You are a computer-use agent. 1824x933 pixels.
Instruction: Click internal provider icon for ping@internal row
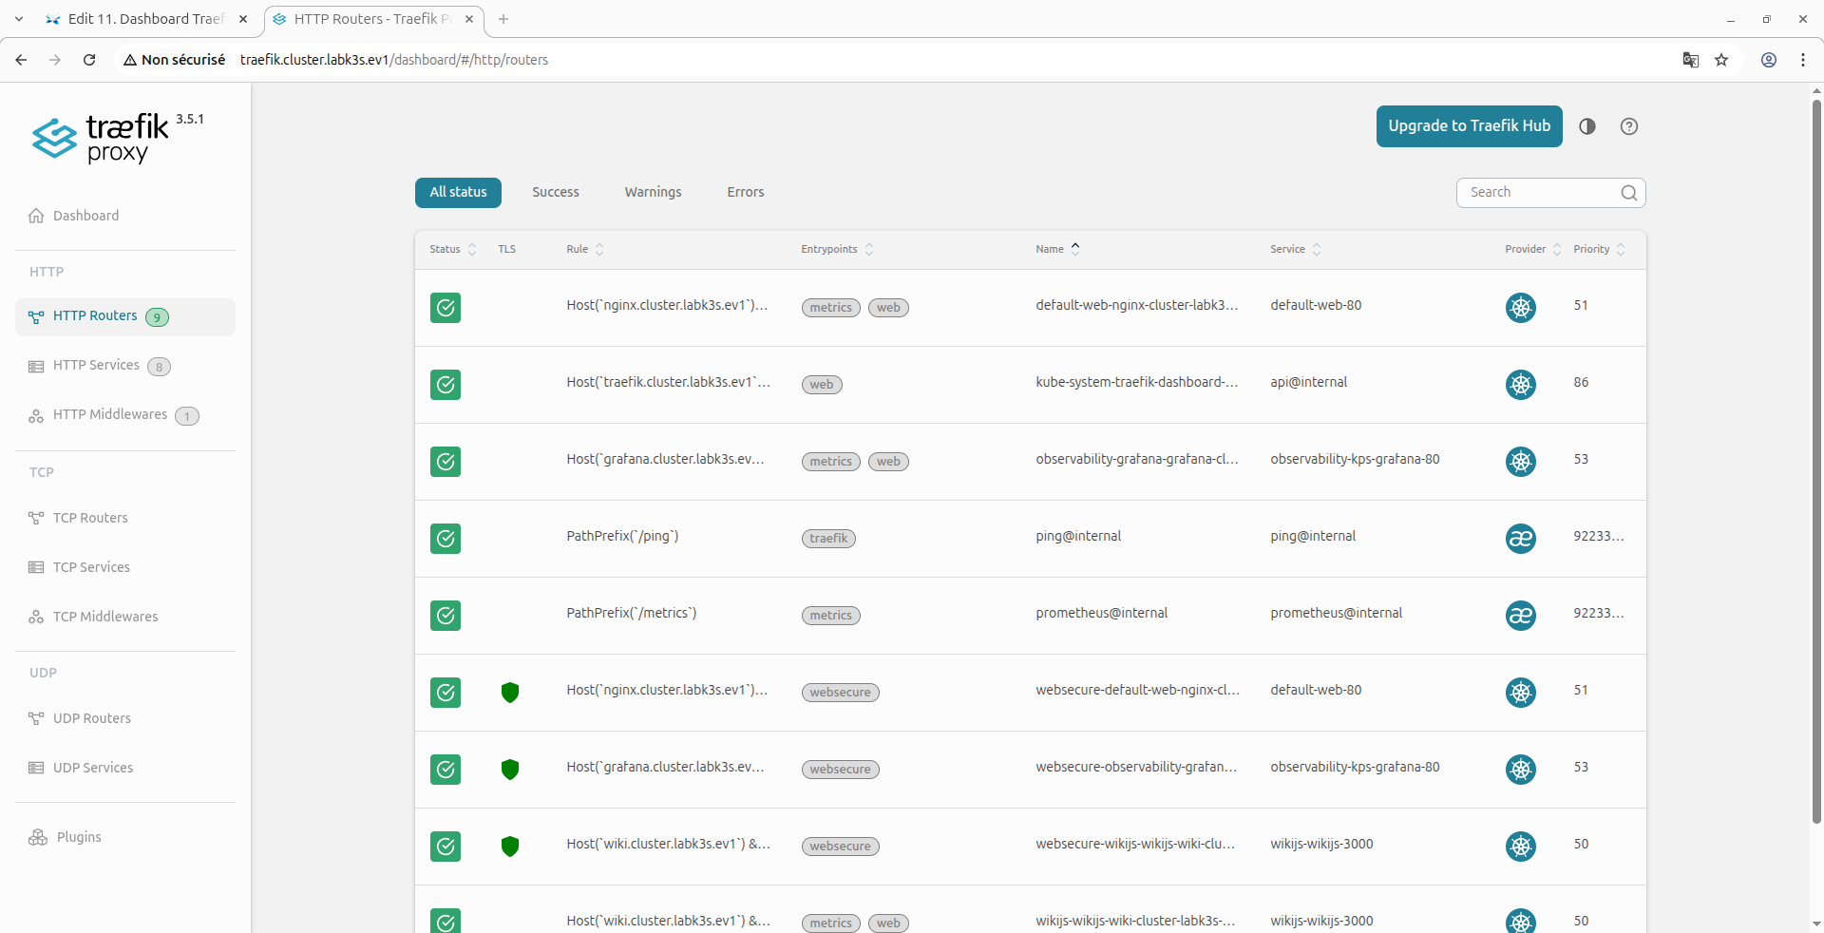pyautogui.click(x=1521, y=539)
